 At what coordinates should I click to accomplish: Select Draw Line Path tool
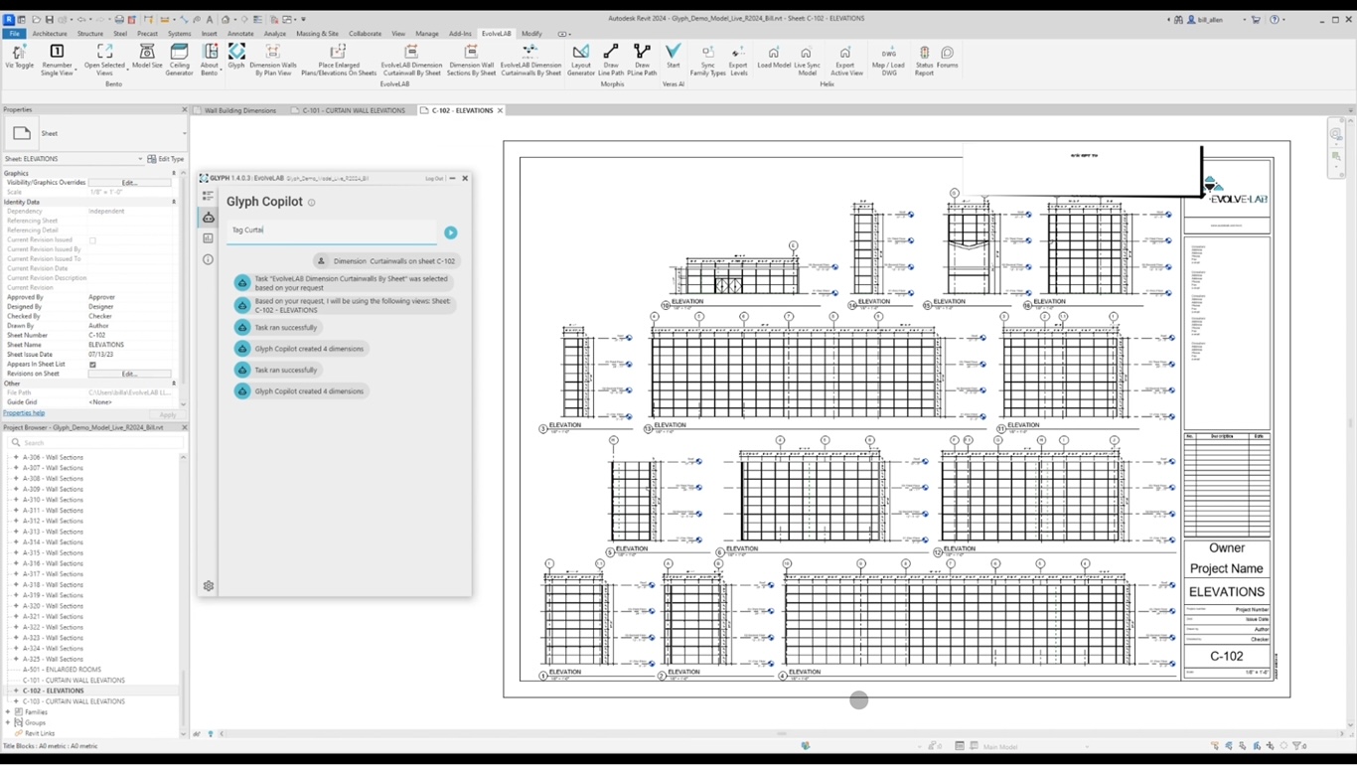[611, 60]
